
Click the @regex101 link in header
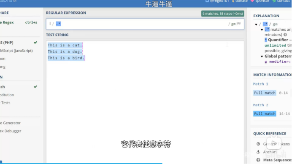click(219, 1)
